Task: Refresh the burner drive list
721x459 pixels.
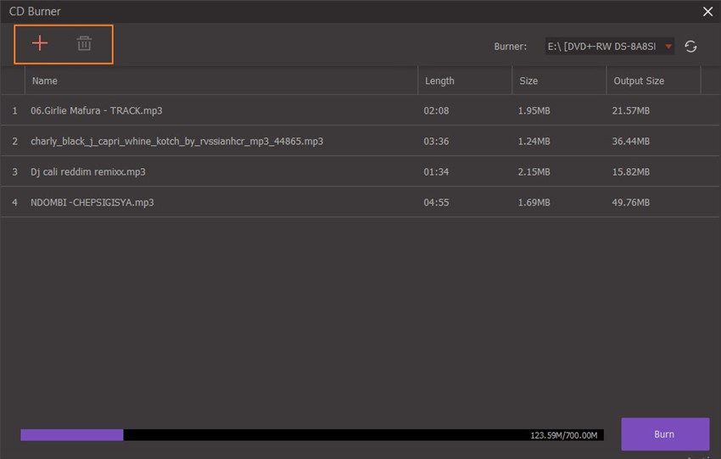Action: point(690,47)
